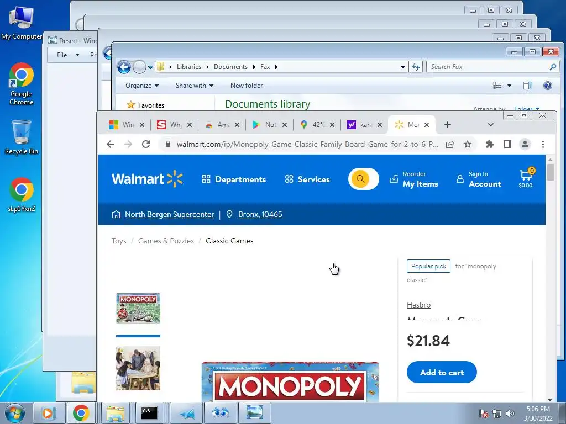Open the Departments menu
Screen dimensions: 566x424
click(x=234, y=179)
